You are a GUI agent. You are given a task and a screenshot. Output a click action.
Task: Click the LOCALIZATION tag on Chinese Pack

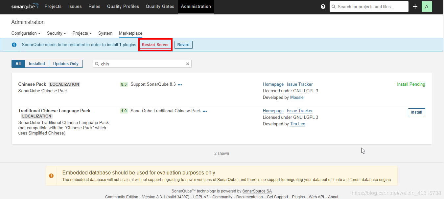[64, 84]
